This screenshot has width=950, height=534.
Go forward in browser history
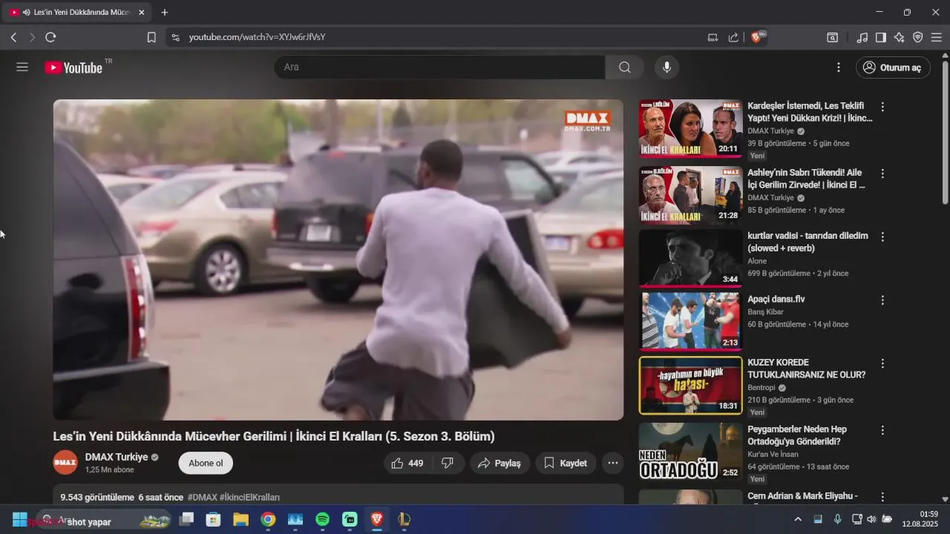click(32, 37)
